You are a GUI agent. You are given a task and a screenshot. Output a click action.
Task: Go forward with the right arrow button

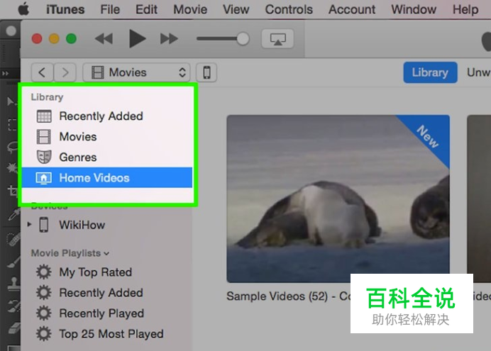click(x=65, y=72)
